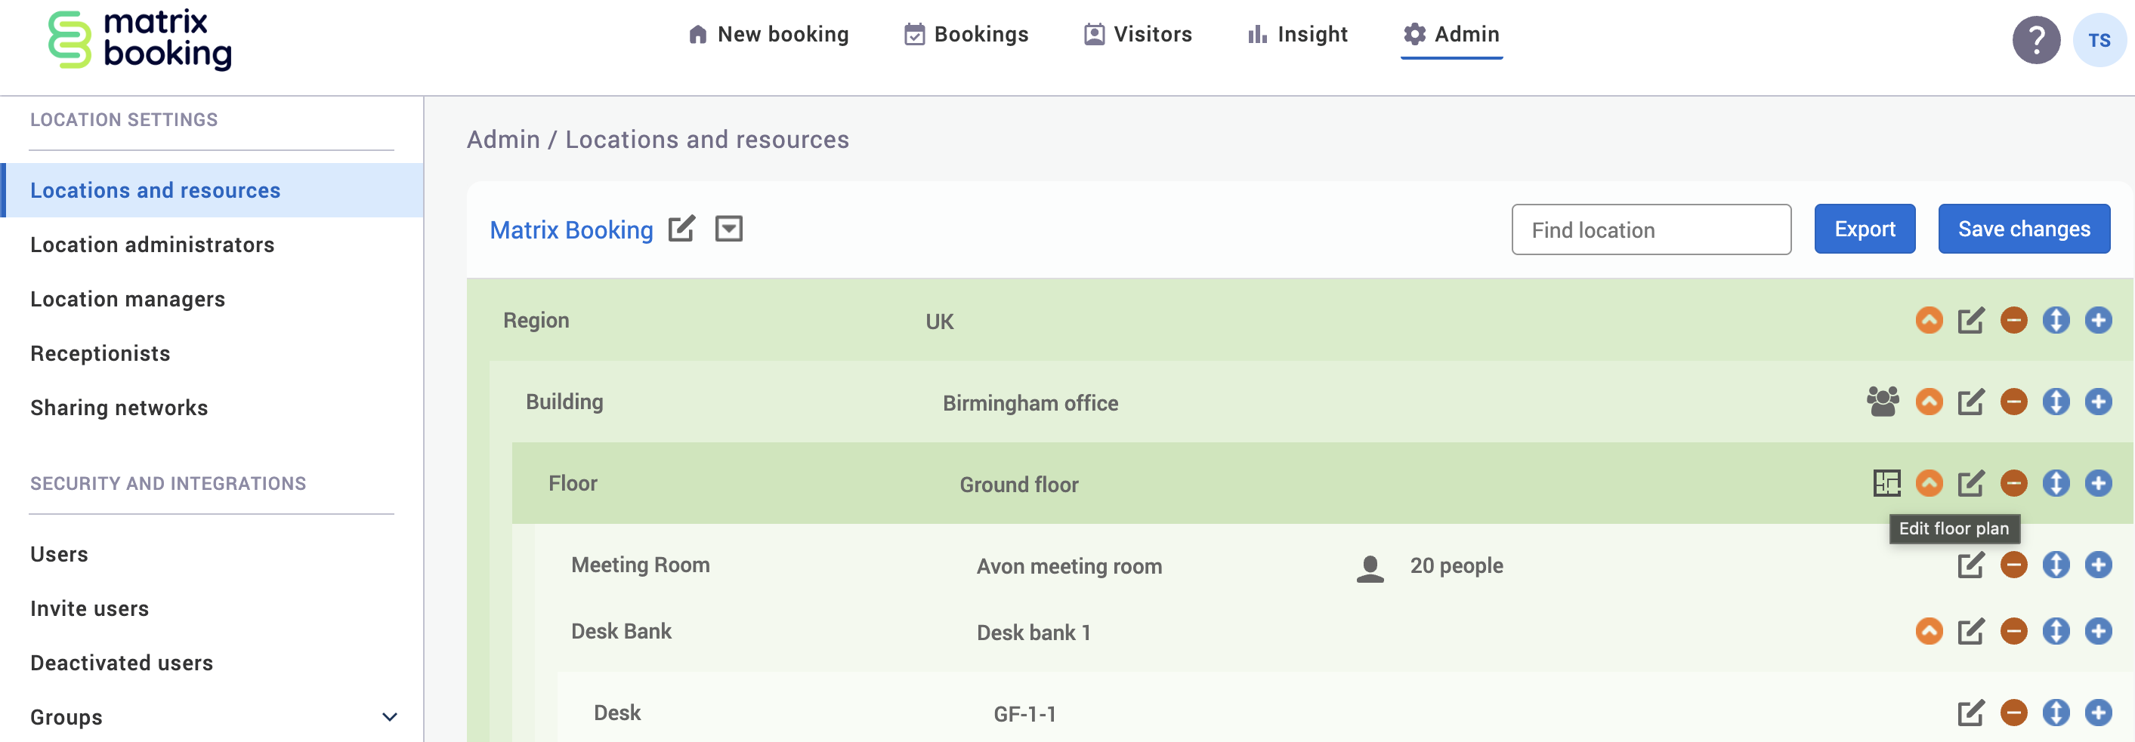Add a new location under UK region
2135x742 pixels.
pyautogui.click(x=2099, y=321)
